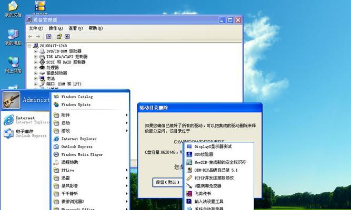Screen dimensions: 351x210
Task: Open the 帮助(H) menu in Device Manager
Action: coord(96,28)
